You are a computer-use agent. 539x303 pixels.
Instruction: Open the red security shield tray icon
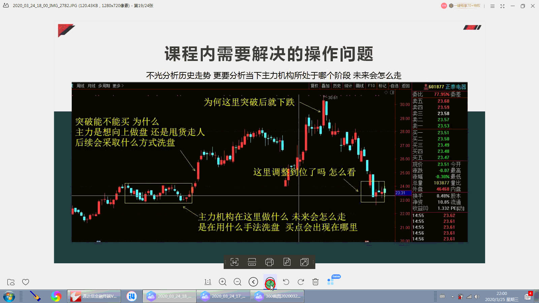pyautogui.click(x=461, y=297)
